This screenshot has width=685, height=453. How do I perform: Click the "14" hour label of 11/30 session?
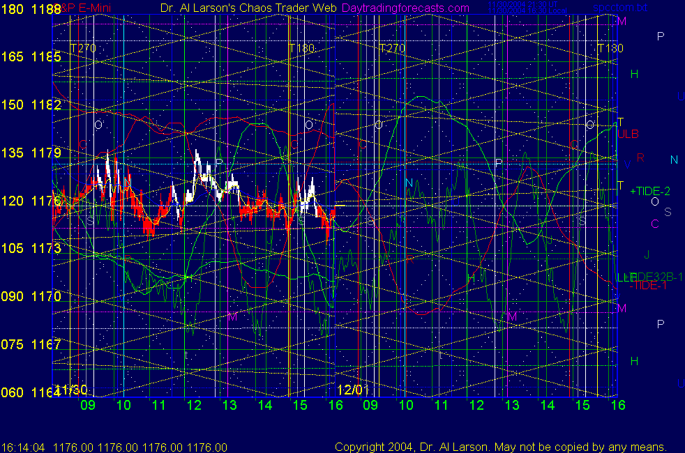click(265, 406)
